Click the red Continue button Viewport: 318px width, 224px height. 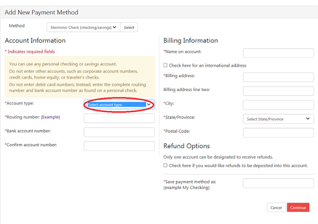point(298,207)
